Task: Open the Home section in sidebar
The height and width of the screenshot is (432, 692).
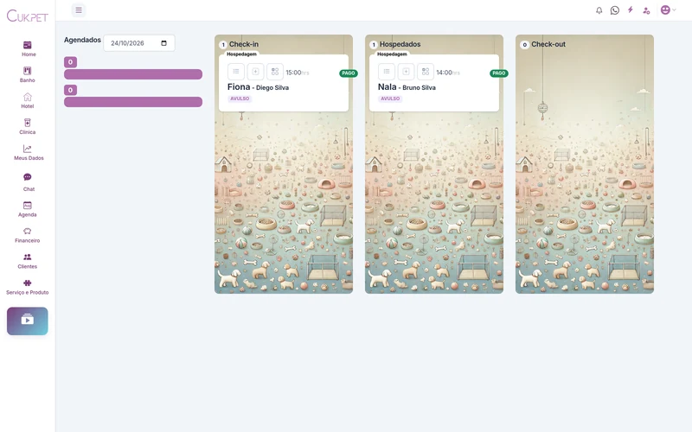Action: (28, 48)
